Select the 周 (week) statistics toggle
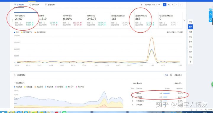Image resolution: width=213 pixels, height=113 pixels. (169, 5)
